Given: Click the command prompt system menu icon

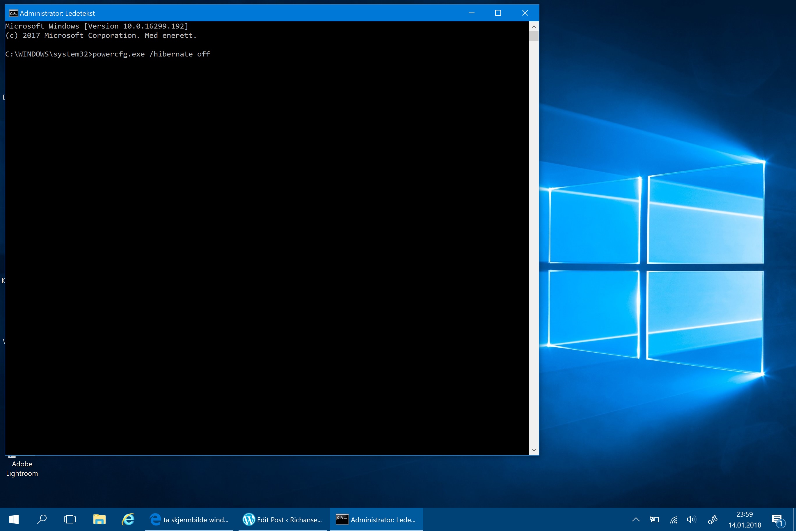Looking at the screenshot, I should point(13,13).
